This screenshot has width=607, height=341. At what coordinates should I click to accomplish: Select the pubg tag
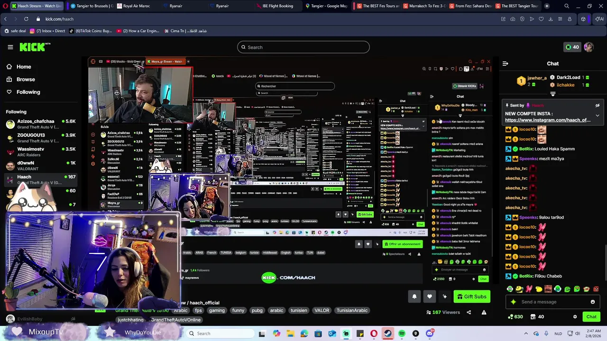pos(257,310)
